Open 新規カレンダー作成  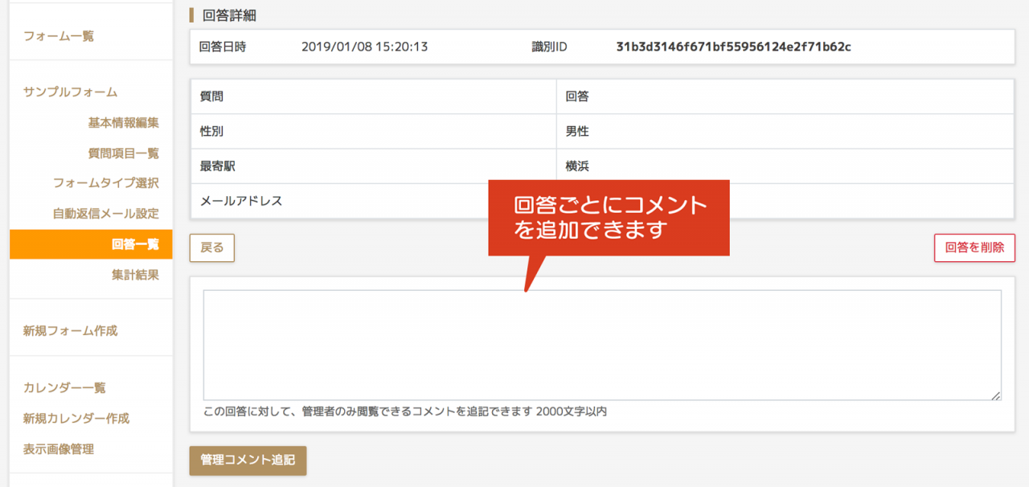(x=76, y=419)
